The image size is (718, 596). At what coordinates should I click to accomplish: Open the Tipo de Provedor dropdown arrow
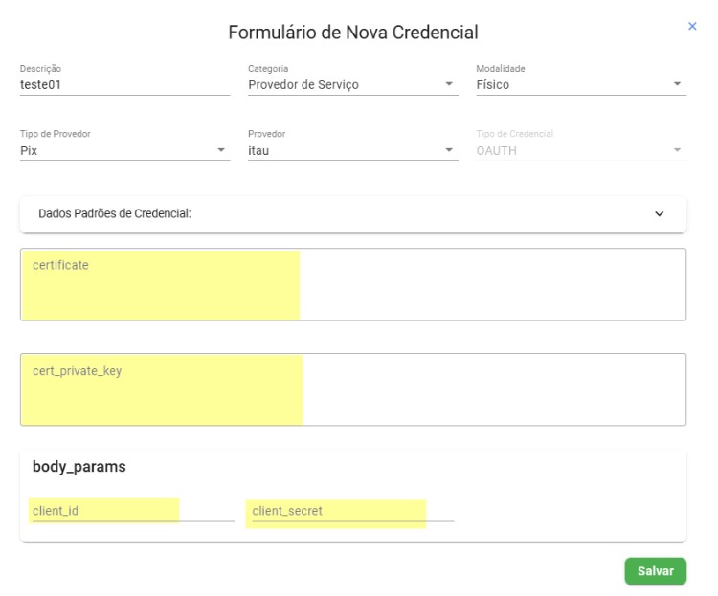(x=221, y=150)
